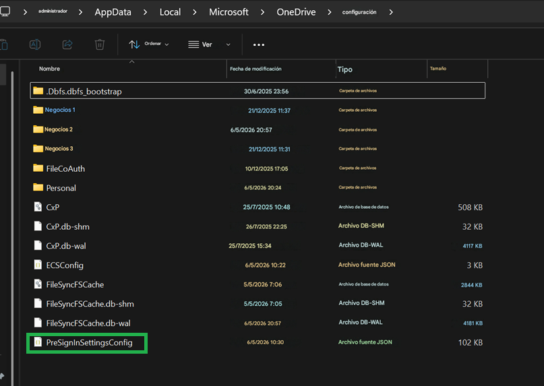Screen dimensions: 544x386
Task: Click the 2844 KB size cell
Action: click(x=471, y=285)
